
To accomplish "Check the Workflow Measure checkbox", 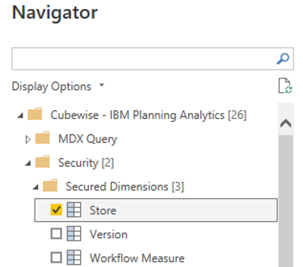I will [56, 257].
